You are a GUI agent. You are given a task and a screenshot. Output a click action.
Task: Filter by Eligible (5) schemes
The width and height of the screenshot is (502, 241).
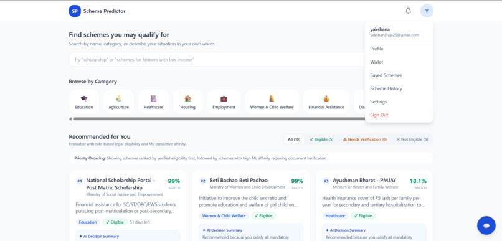coord(321,139)
